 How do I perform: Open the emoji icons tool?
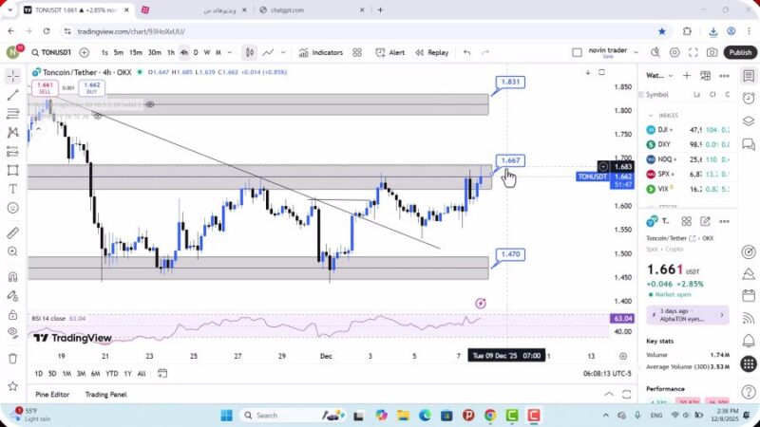tap(12, 208)
